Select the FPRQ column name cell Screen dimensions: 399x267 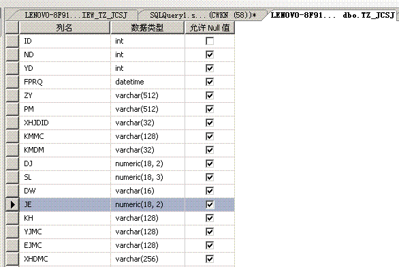(65, 82)
